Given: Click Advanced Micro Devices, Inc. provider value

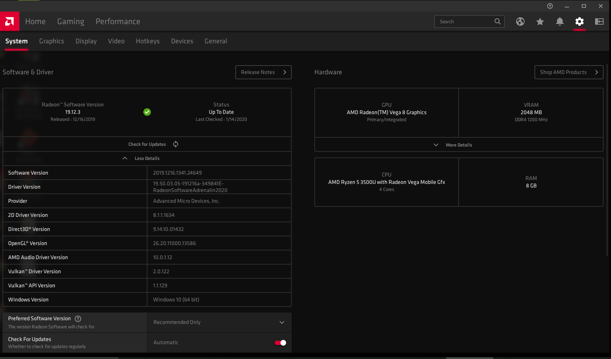Looking at the screenshot, I should [x=187, y=201].
